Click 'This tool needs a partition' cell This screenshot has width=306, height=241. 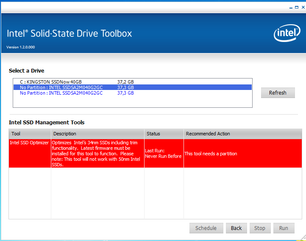243,153
